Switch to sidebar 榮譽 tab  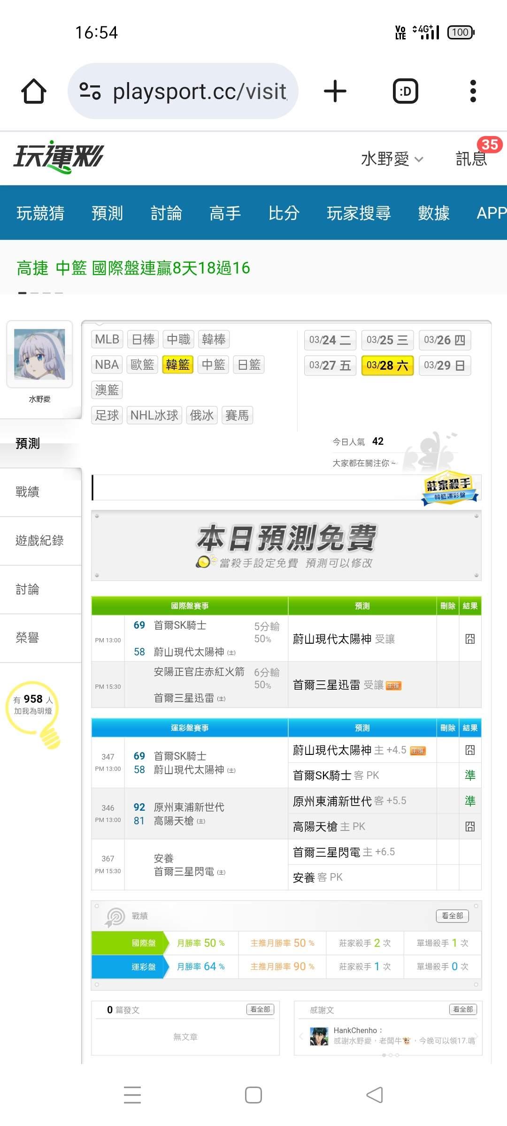pos(40,638)
